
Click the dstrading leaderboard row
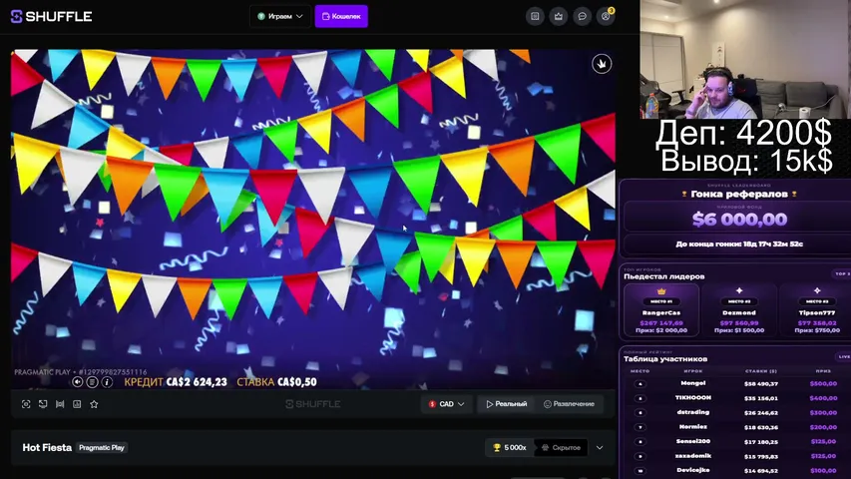click(738, 413)
